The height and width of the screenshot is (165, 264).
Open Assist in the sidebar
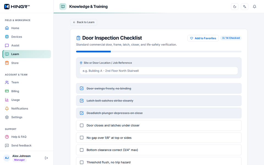pyautogui.click(x=27, y=45)
